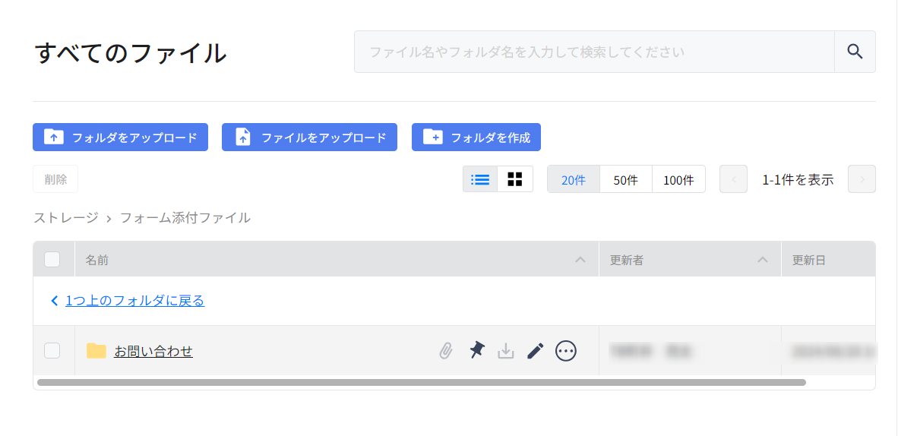Click the 更新日 column header
The image size is (898, 436).
(828, 260)
